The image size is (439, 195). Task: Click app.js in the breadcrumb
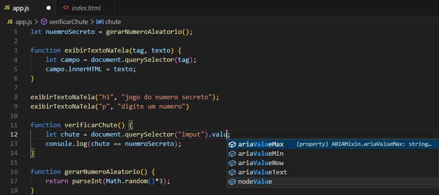[x=24, y=22]
